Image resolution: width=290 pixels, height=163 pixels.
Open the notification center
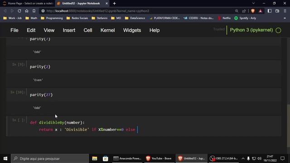(282, 158)
